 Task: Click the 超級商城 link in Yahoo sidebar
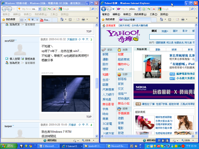(124, 59)
